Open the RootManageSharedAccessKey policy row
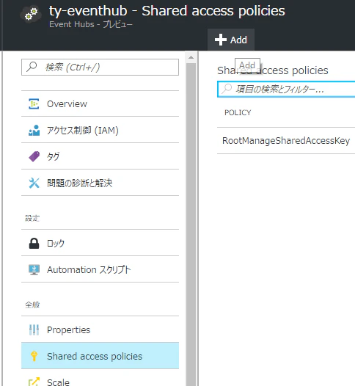Viewport: 355px width, 386px height. [286, 141]
